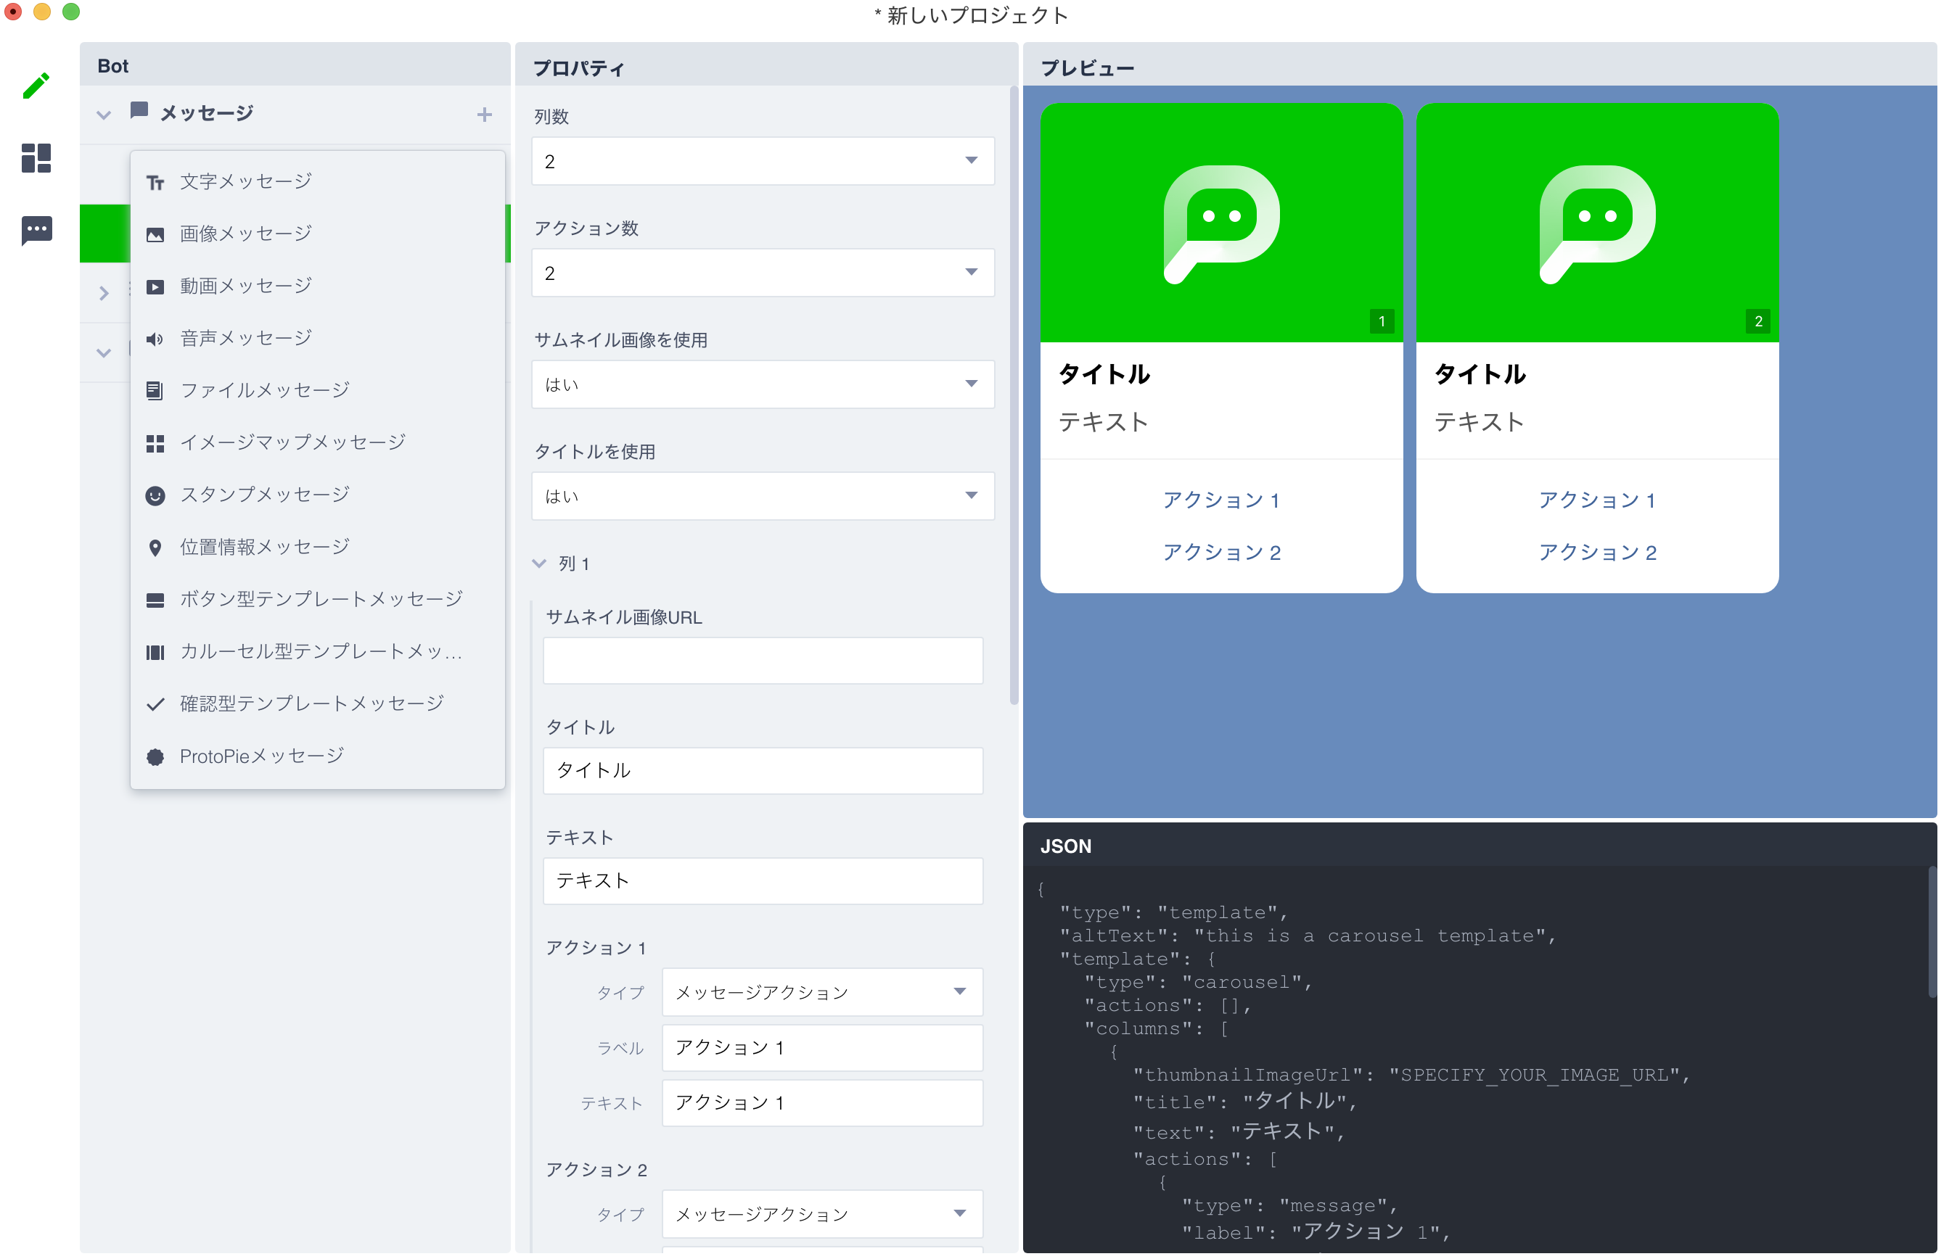Image resolution: width=1949 pixels, height=1259 pixels.
Task: Collapse the 列 1 section
Action: pyautogui.click(x=539, y=564)
